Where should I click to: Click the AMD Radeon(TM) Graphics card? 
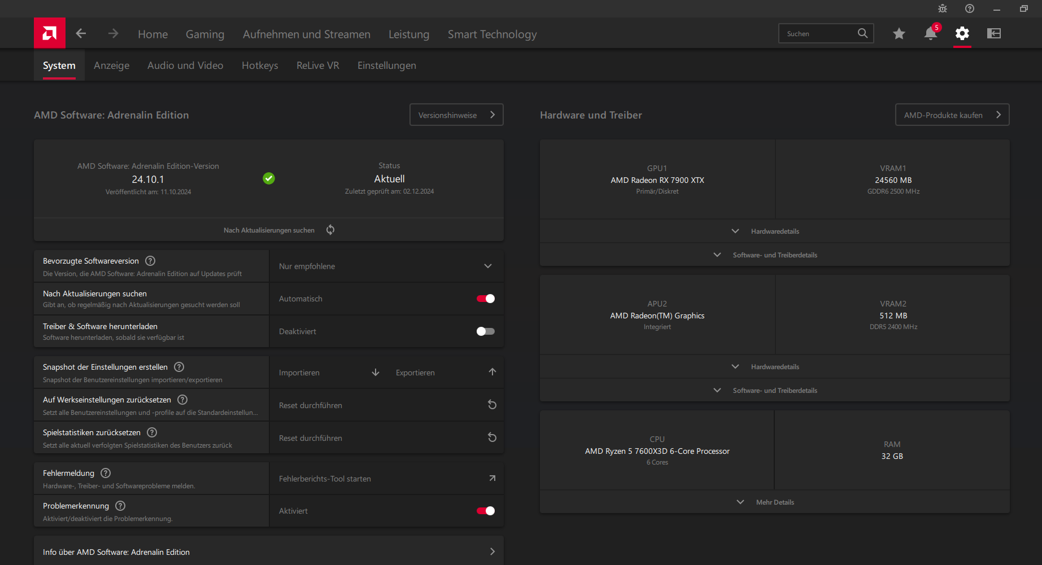657,315
